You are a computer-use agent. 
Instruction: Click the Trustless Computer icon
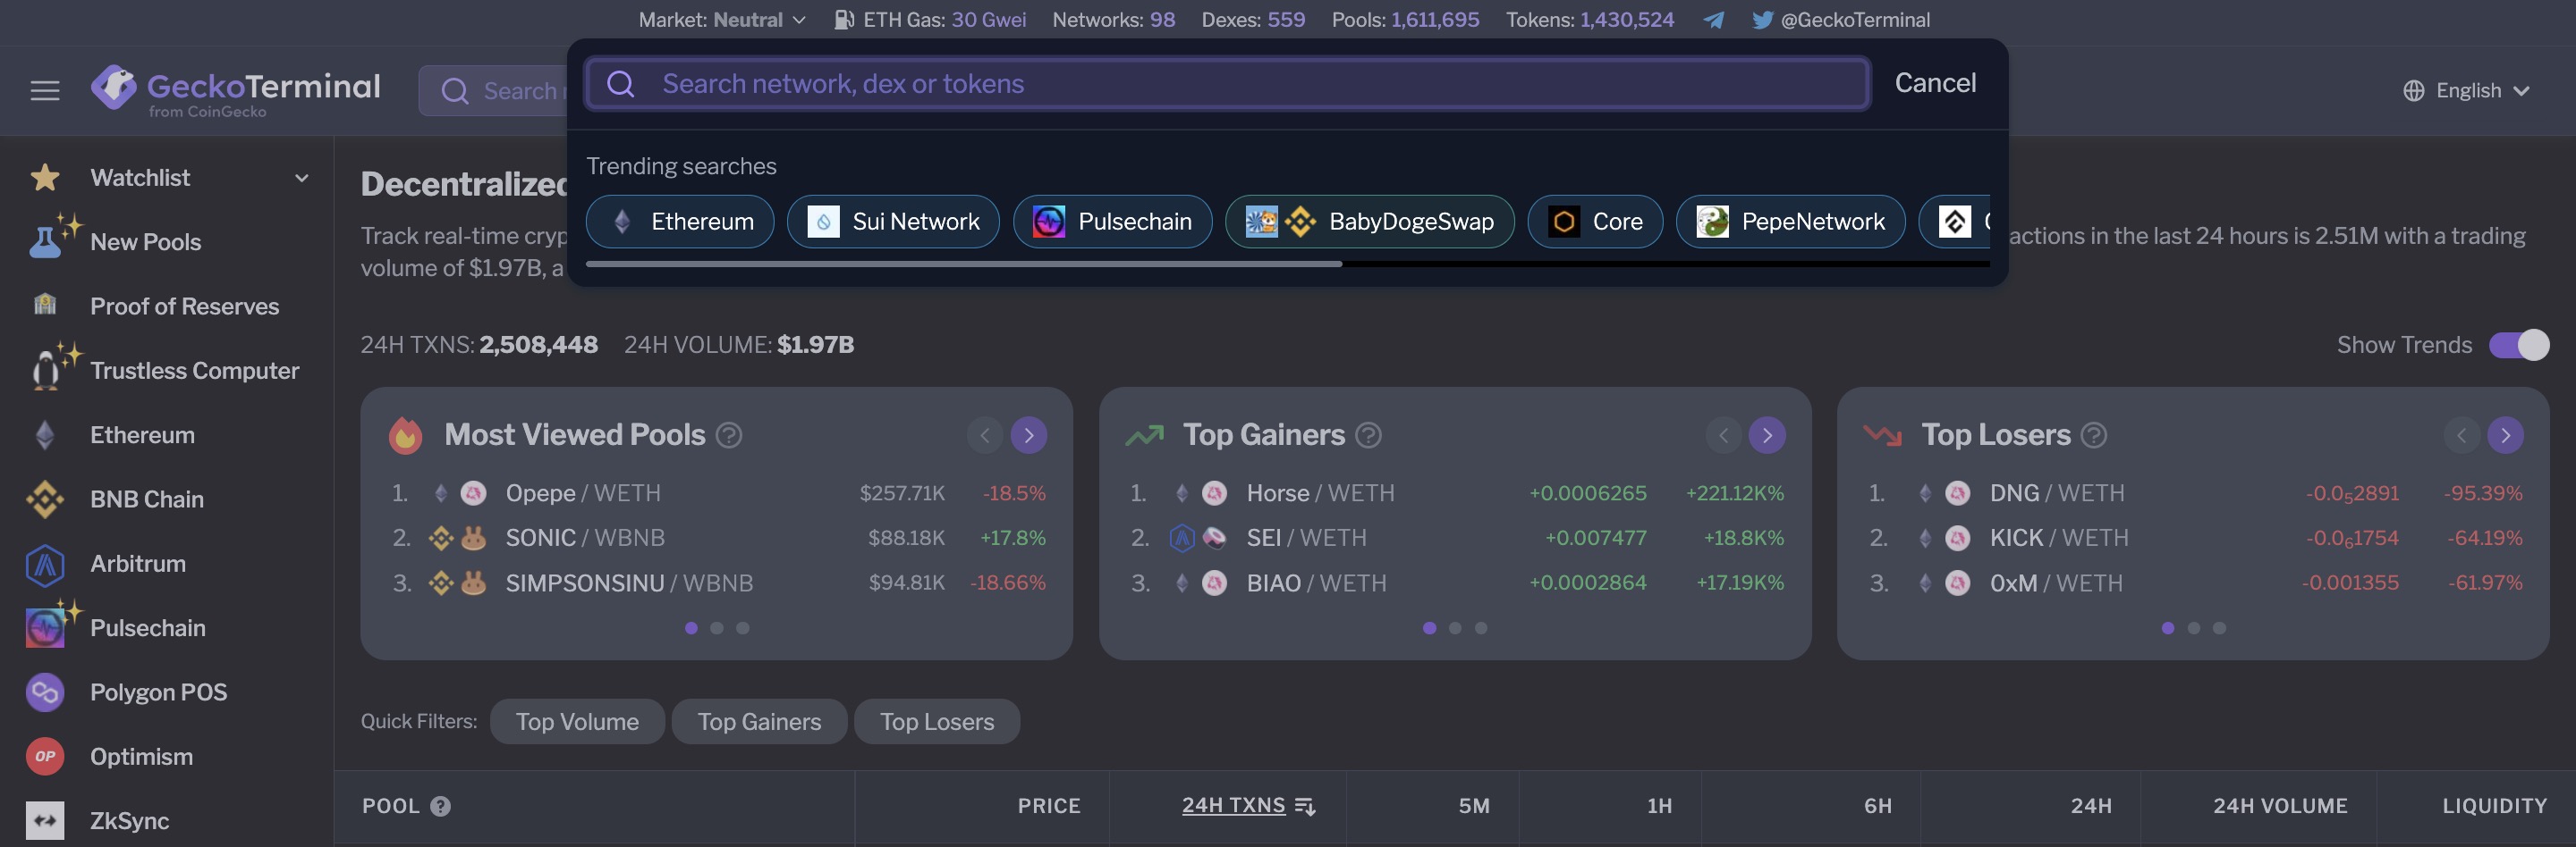pos(46,371)
